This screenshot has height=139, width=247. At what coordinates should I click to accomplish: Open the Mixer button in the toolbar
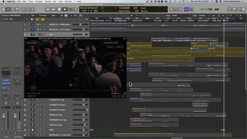click(x=28, y=9)
